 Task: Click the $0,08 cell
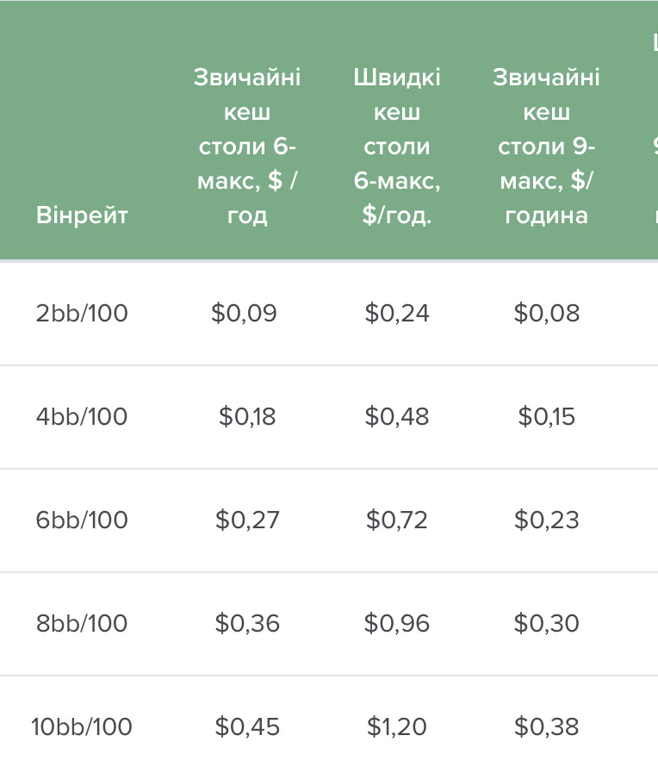(547, 313)
